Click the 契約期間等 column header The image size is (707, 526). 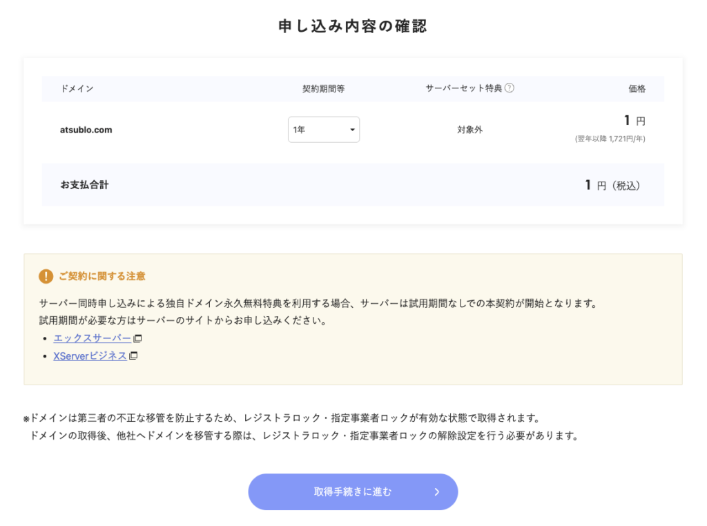323,89
